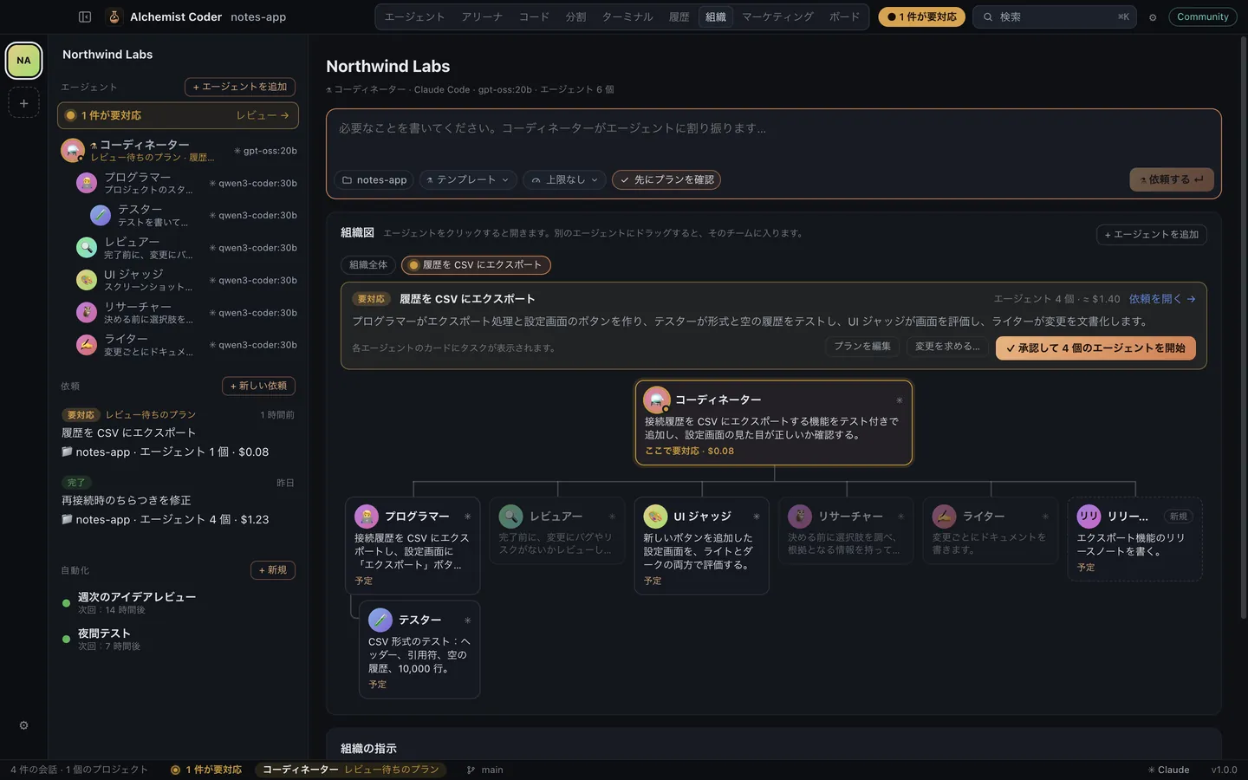Click レビュアー card avatar in org chart
This screenshot has height=780, width=1248.
pyautogui.click(x=511, y=517)
